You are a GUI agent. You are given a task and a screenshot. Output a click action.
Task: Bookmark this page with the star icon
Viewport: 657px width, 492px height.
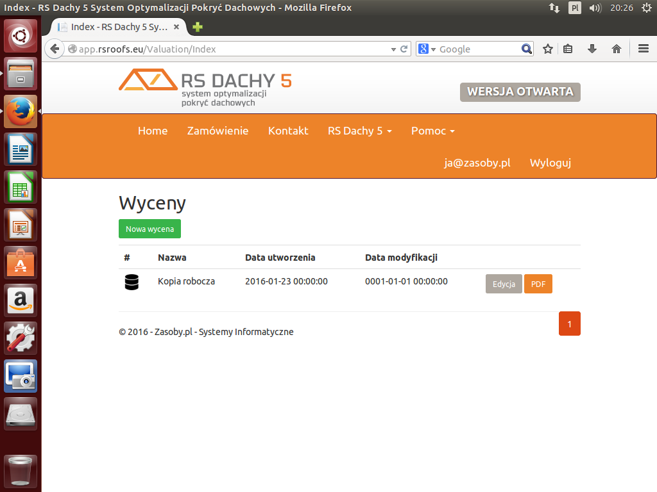click(548, 49)
